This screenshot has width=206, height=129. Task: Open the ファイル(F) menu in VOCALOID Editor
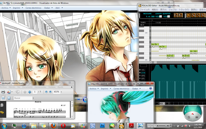point(145,10)
